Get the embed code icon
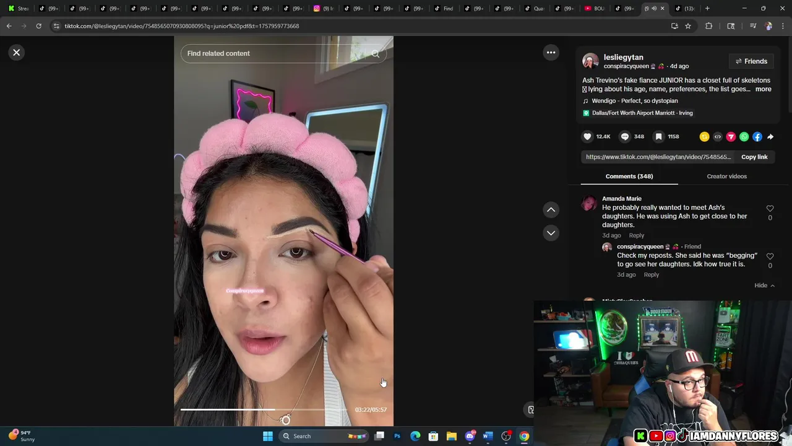 coord(718,137)
